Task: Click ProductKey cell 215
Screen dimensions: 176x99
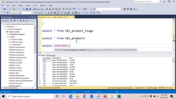Action: [47, 67]
